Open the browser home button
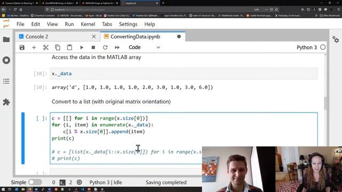 (x=21, y=10)
